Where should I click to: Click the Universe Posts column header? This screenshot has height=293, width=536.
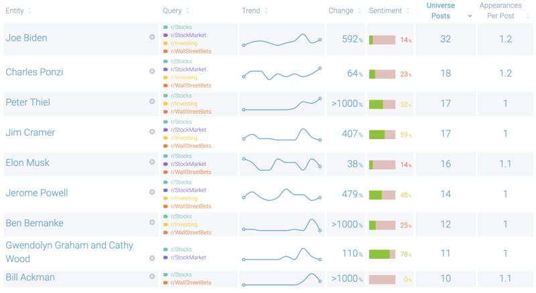pyautogui.click(x=441, y=11)
